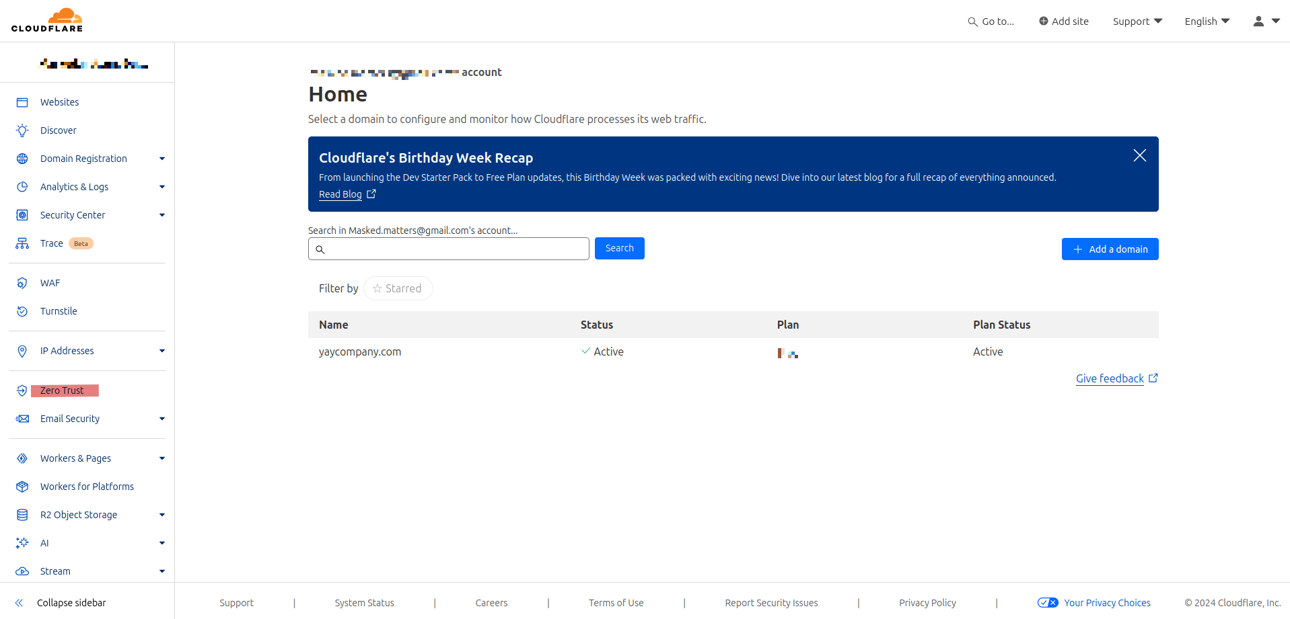Click the WAF shield icon
This screenshot has width=1290, height=619.
pyautogui.click(x=22, y=283)
